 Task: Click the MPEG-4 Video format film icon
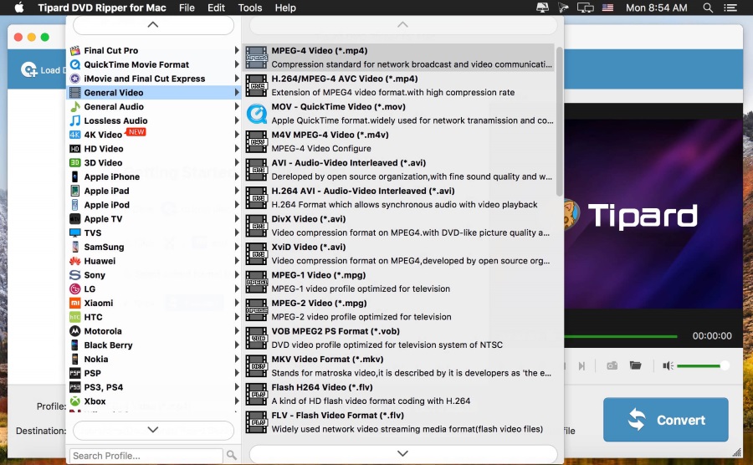pyautogui.click(x=257, y=58)
